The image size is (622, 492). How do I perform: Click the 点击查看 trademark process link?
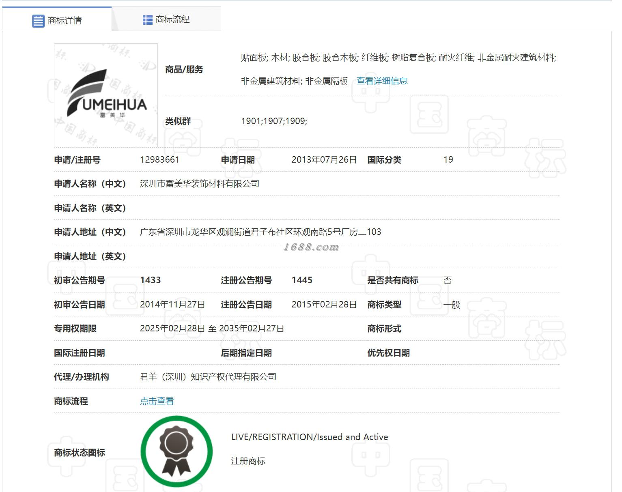pos(157,401)
